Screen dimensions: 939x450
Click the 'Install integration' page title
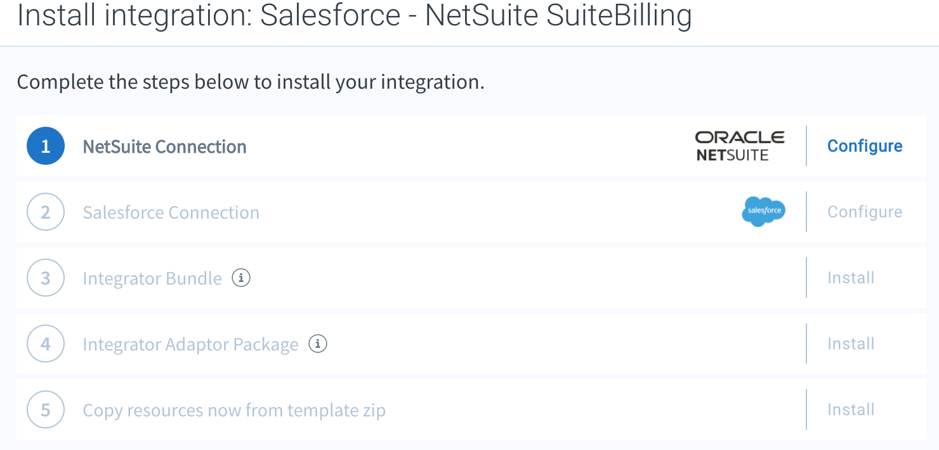pos(354,16)
